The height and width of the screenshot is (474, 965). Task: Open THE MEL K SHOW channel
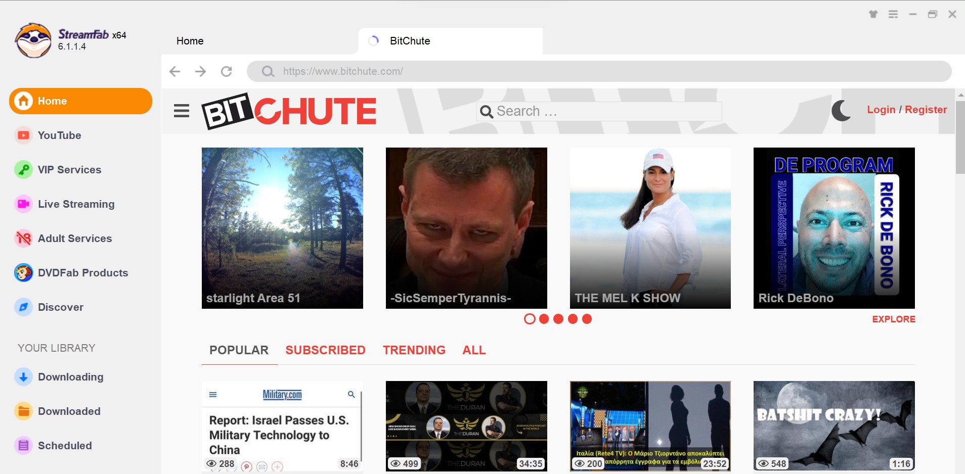tap(650, 228)
